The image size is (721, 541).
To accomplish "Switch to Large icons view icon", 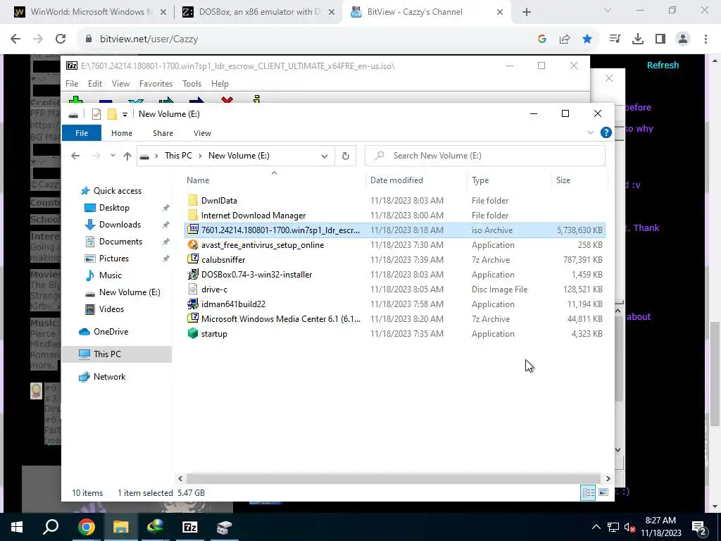I will pos(603,492).
